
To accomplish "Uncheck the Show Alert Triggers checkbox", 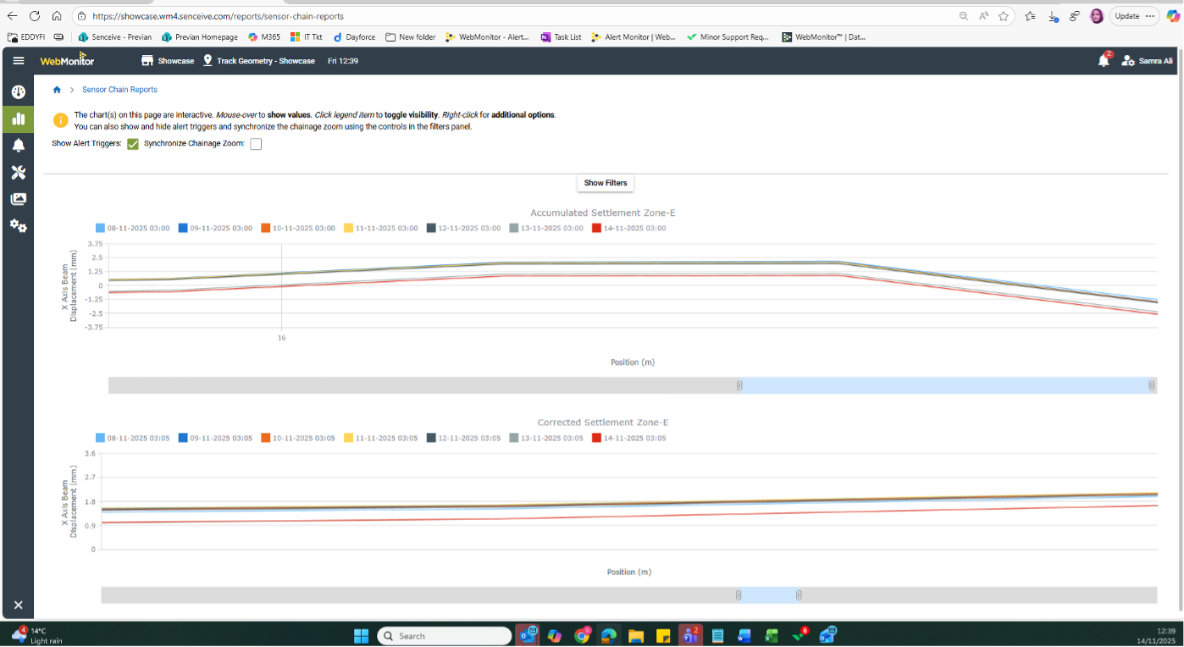I will pos(133,144).
